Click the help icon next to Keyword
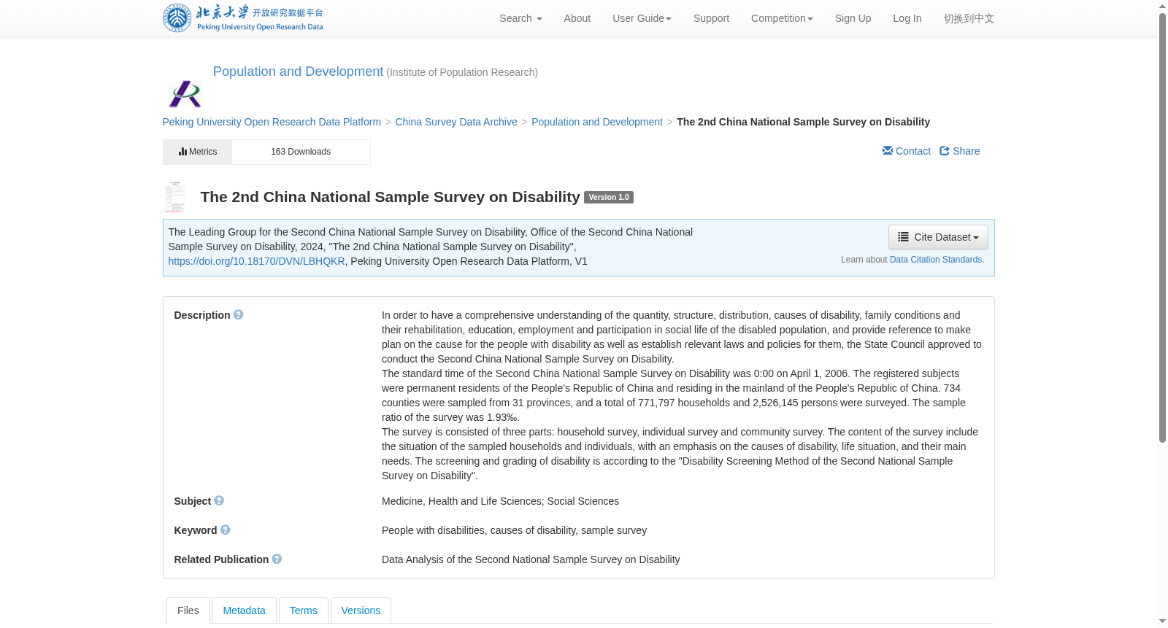This screenshot has width=1168, height=628. (225, 530)
